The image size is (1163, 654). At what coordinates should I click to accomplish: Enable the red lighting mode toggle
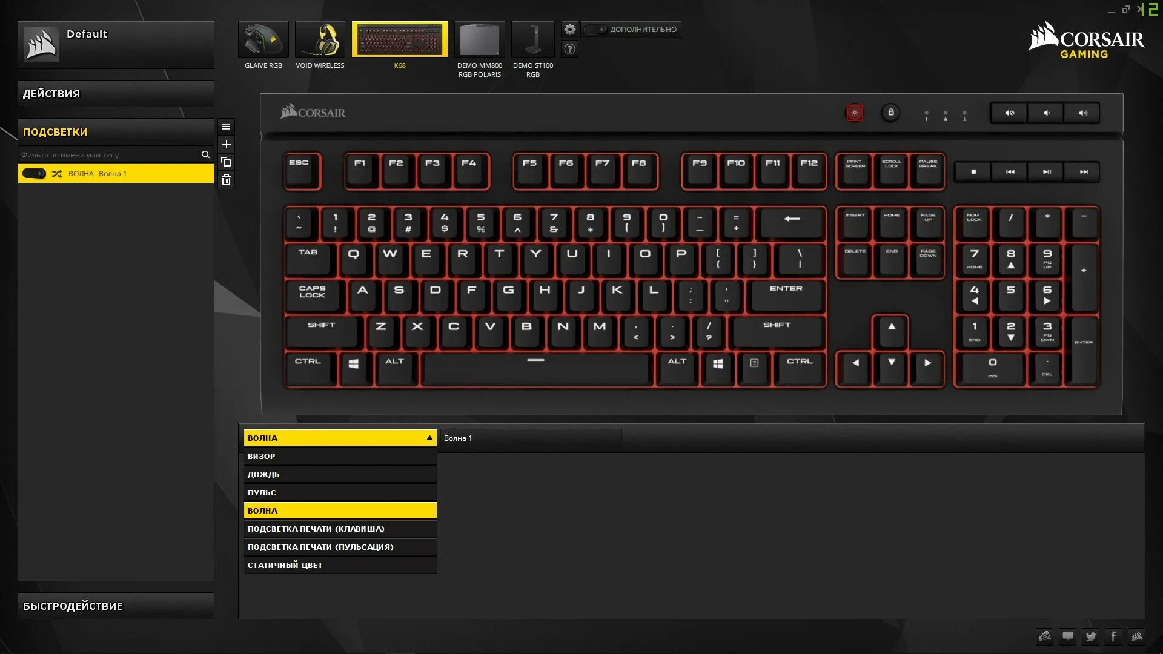click(853, 112)
